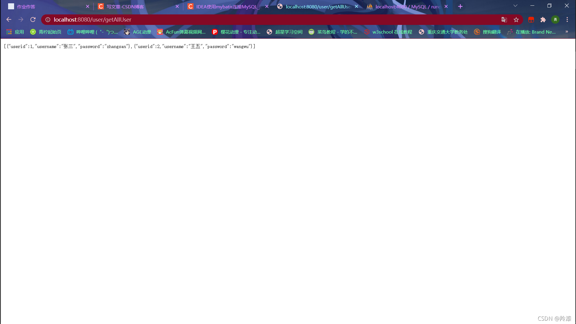Open a new tab with plus button
Screen dimensions: 576x324
click(x=460, y=6)
